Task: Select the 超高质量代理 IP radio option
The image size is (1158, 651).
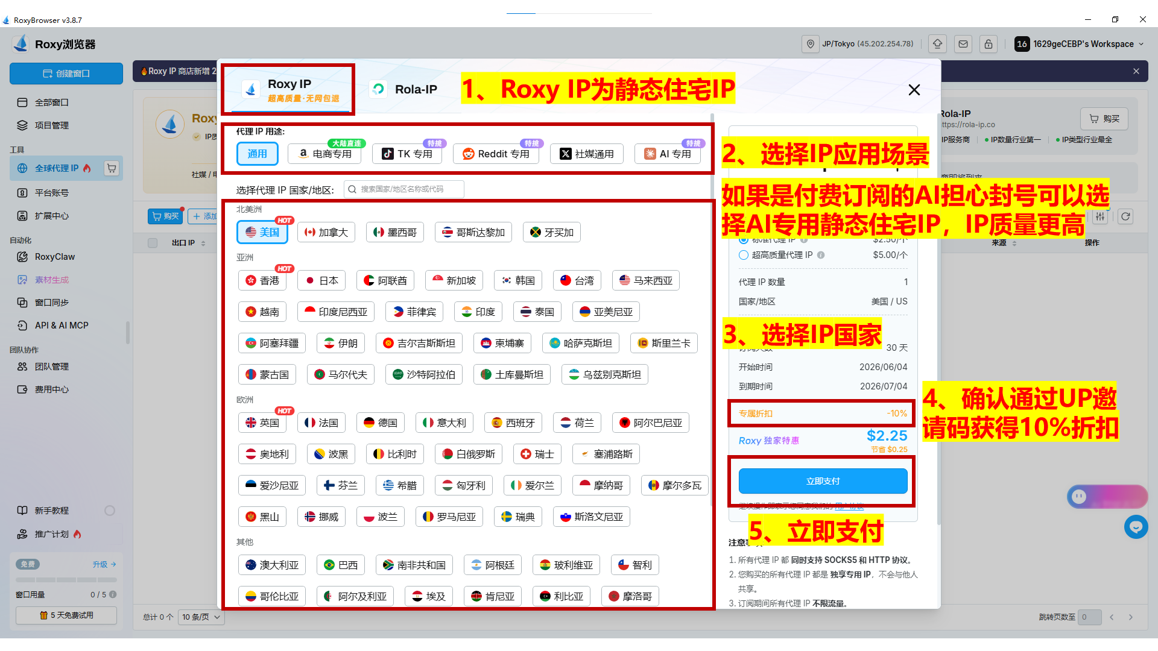Action: 744,255
